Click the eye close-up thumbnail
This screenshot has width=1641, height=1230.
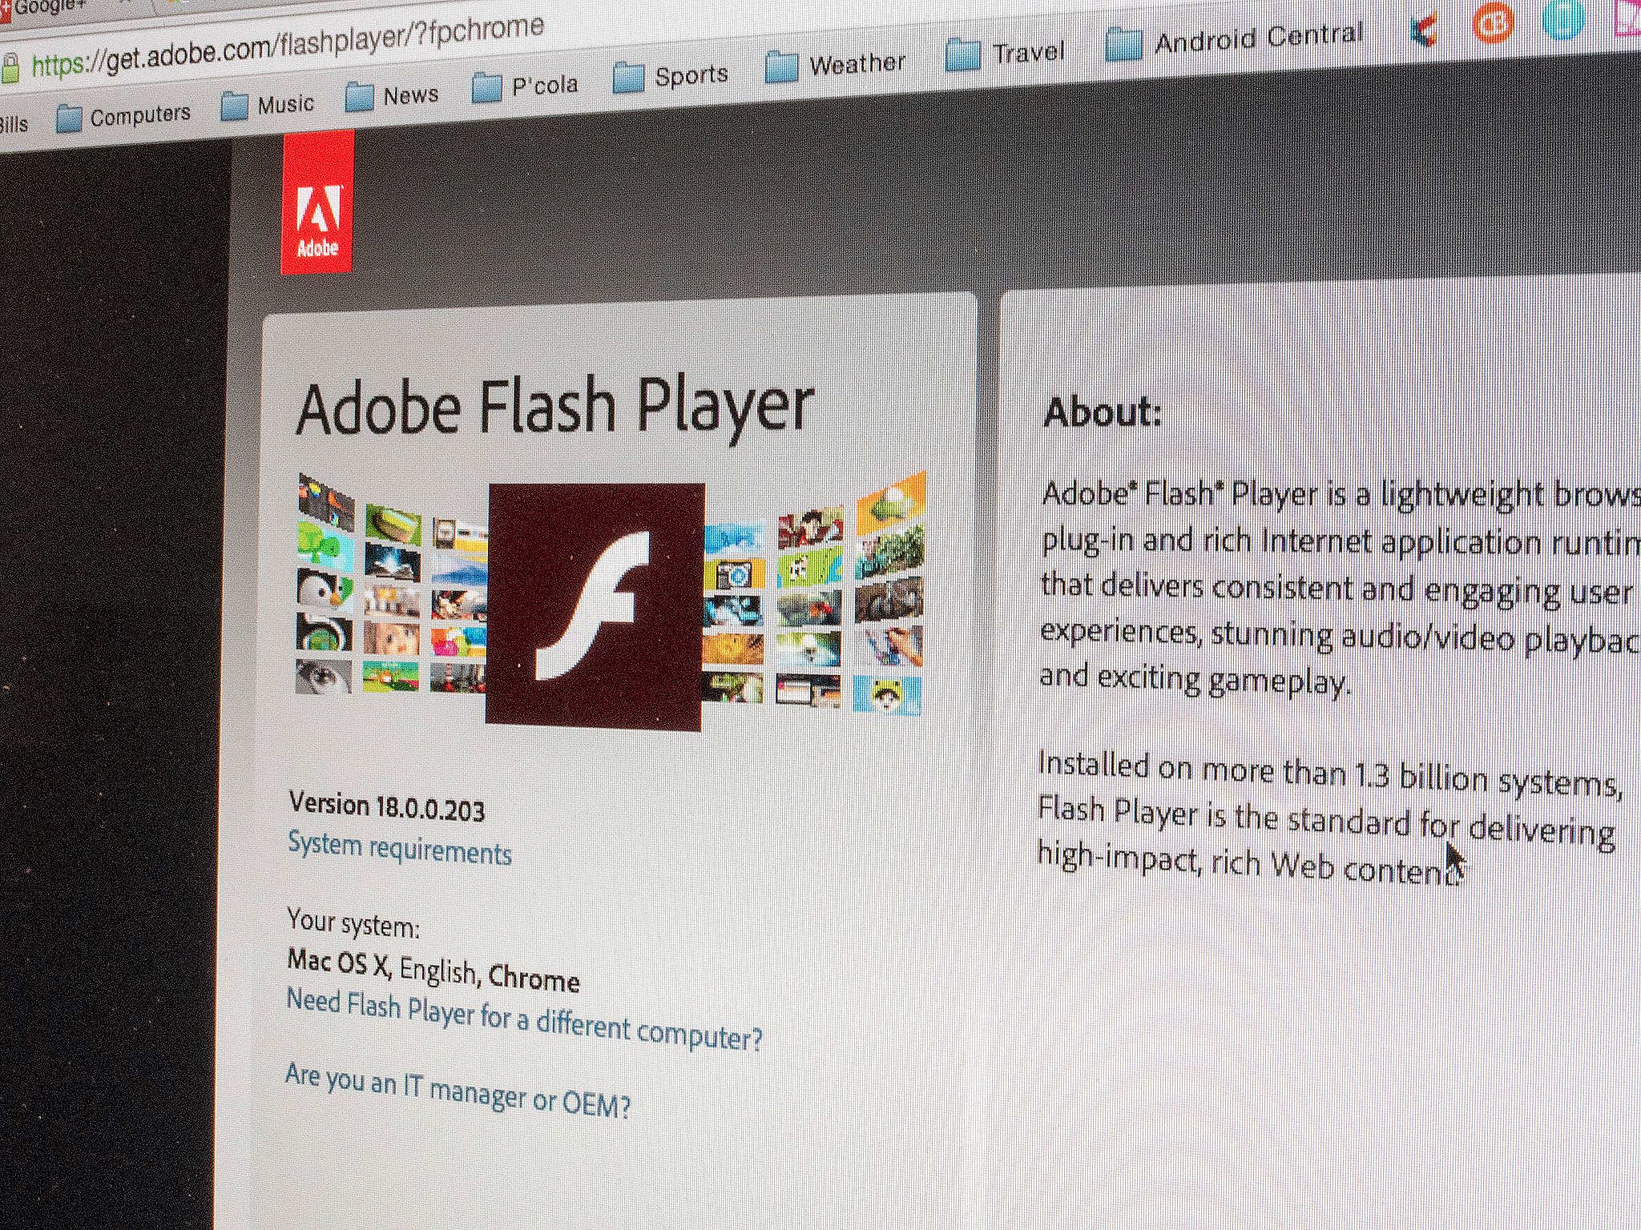point(324,677)
